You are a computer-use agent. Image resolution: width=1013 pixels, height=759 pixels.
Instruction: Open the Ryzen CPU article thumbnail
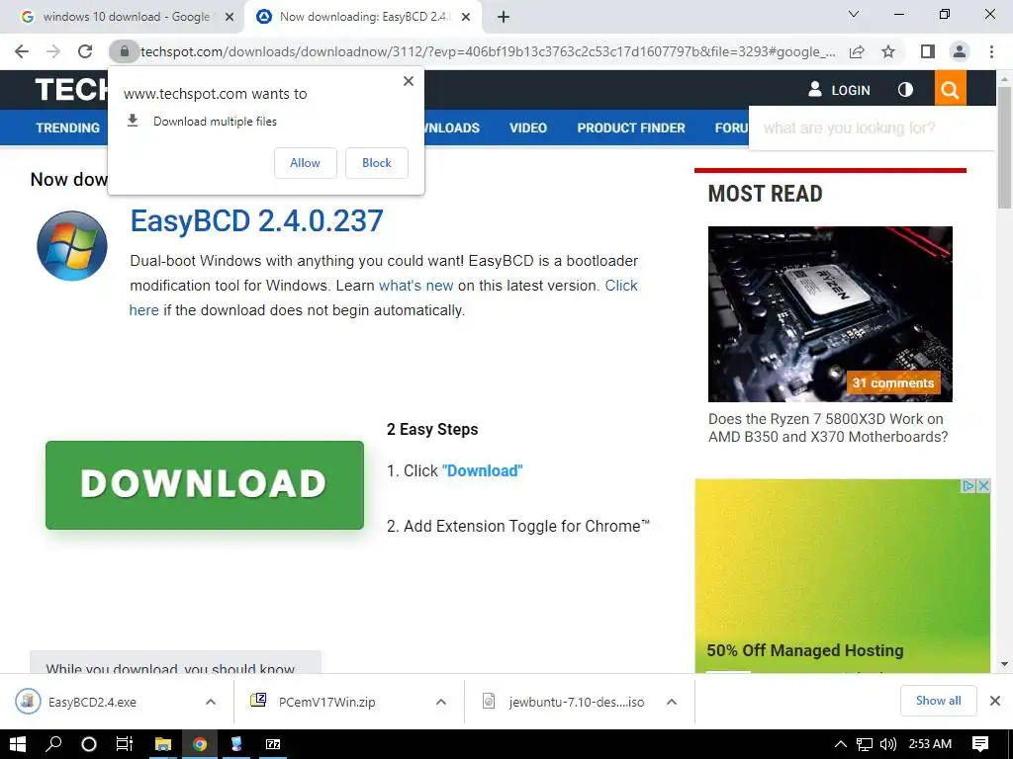pos(830,314)
